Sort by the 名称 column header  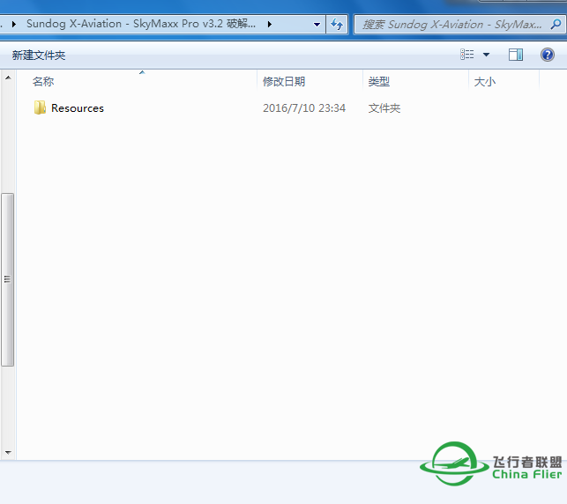pyautogui.click(x=137, y=81)
